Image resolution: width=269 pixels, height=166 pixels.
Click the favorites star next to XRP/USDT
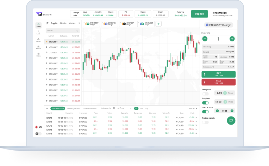point(46,47)
